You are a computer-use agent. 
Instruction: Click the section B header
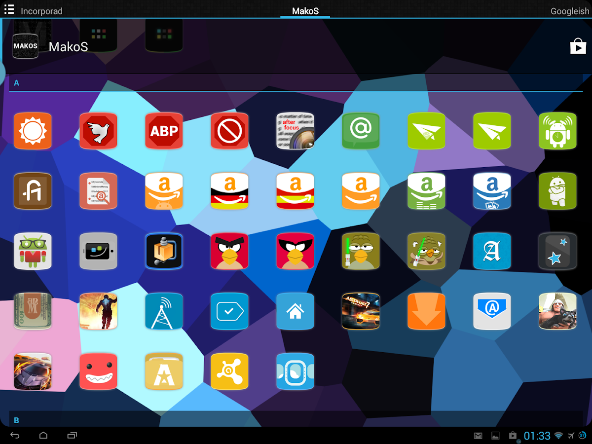296,420
